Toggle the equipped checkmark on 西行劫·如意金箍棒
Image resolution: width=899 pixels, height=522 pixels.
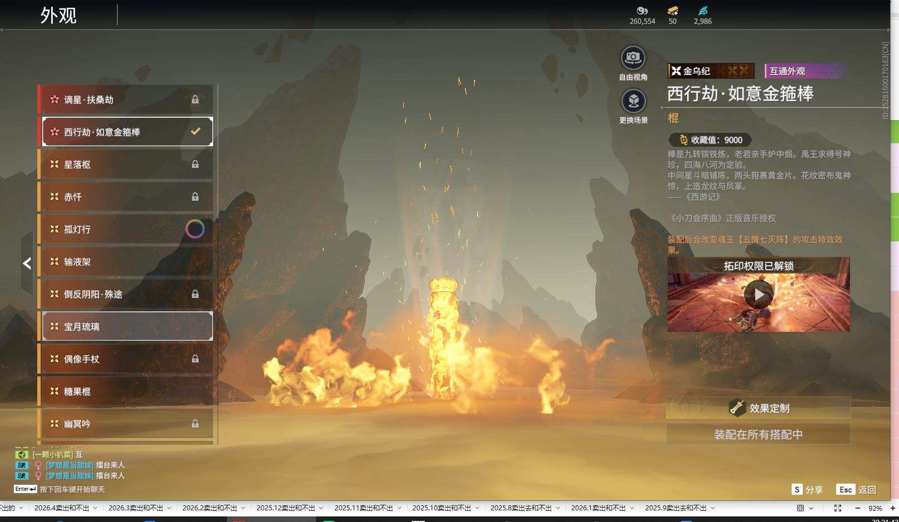195,132
